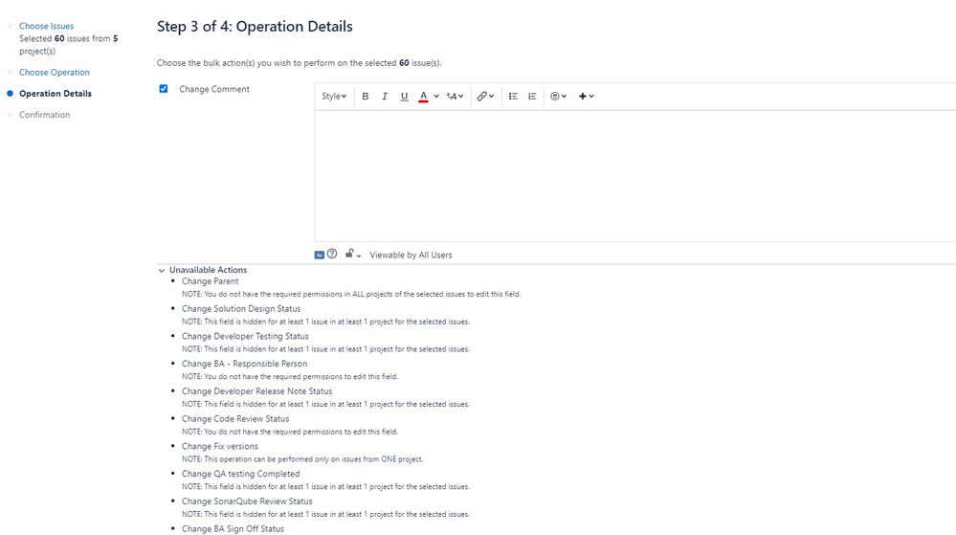Viewport: 956px width, 535px height.
Task: Click 'Change BA - Responsible Person' entry
Action: pos(244,364)
